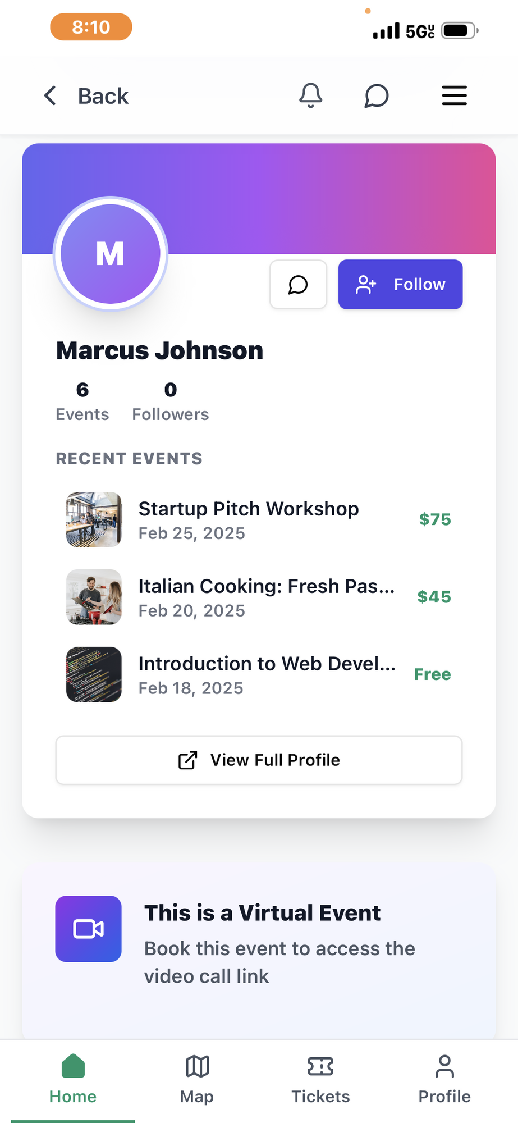Follow Marcus Johnson
This screenshot has height=1123, width=518.
tap(400, 285)
